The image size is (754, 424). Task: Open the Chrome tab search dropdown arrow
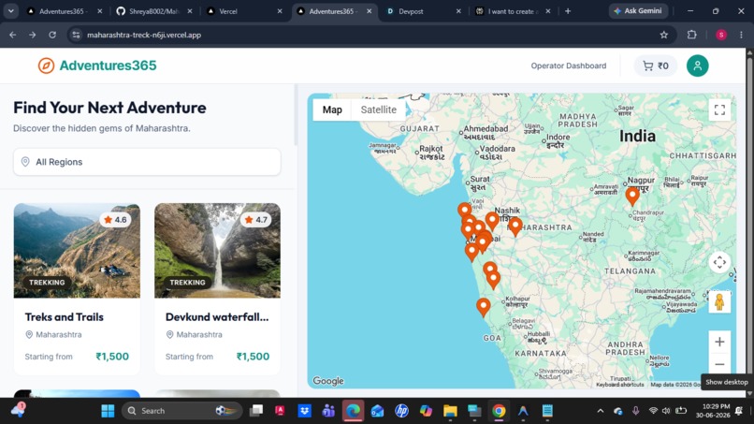pyautogui.click(x=11, y=11)
